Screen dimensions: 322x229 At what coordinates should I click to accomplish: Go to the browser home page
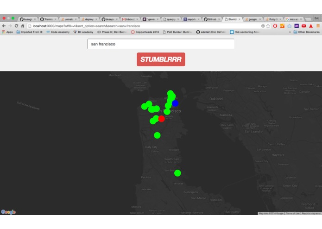click(23, 26)
